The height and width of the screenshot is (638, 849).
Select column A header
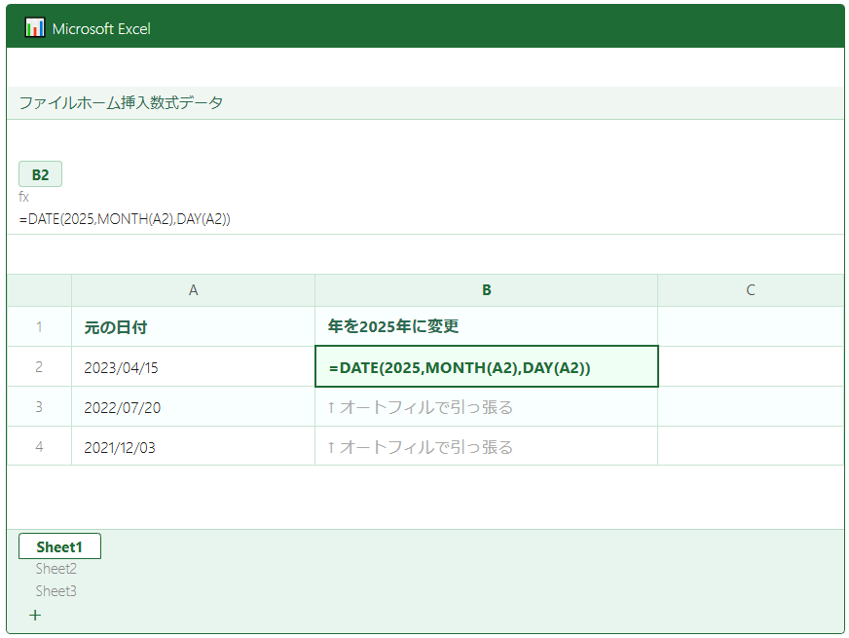[193, 290]
